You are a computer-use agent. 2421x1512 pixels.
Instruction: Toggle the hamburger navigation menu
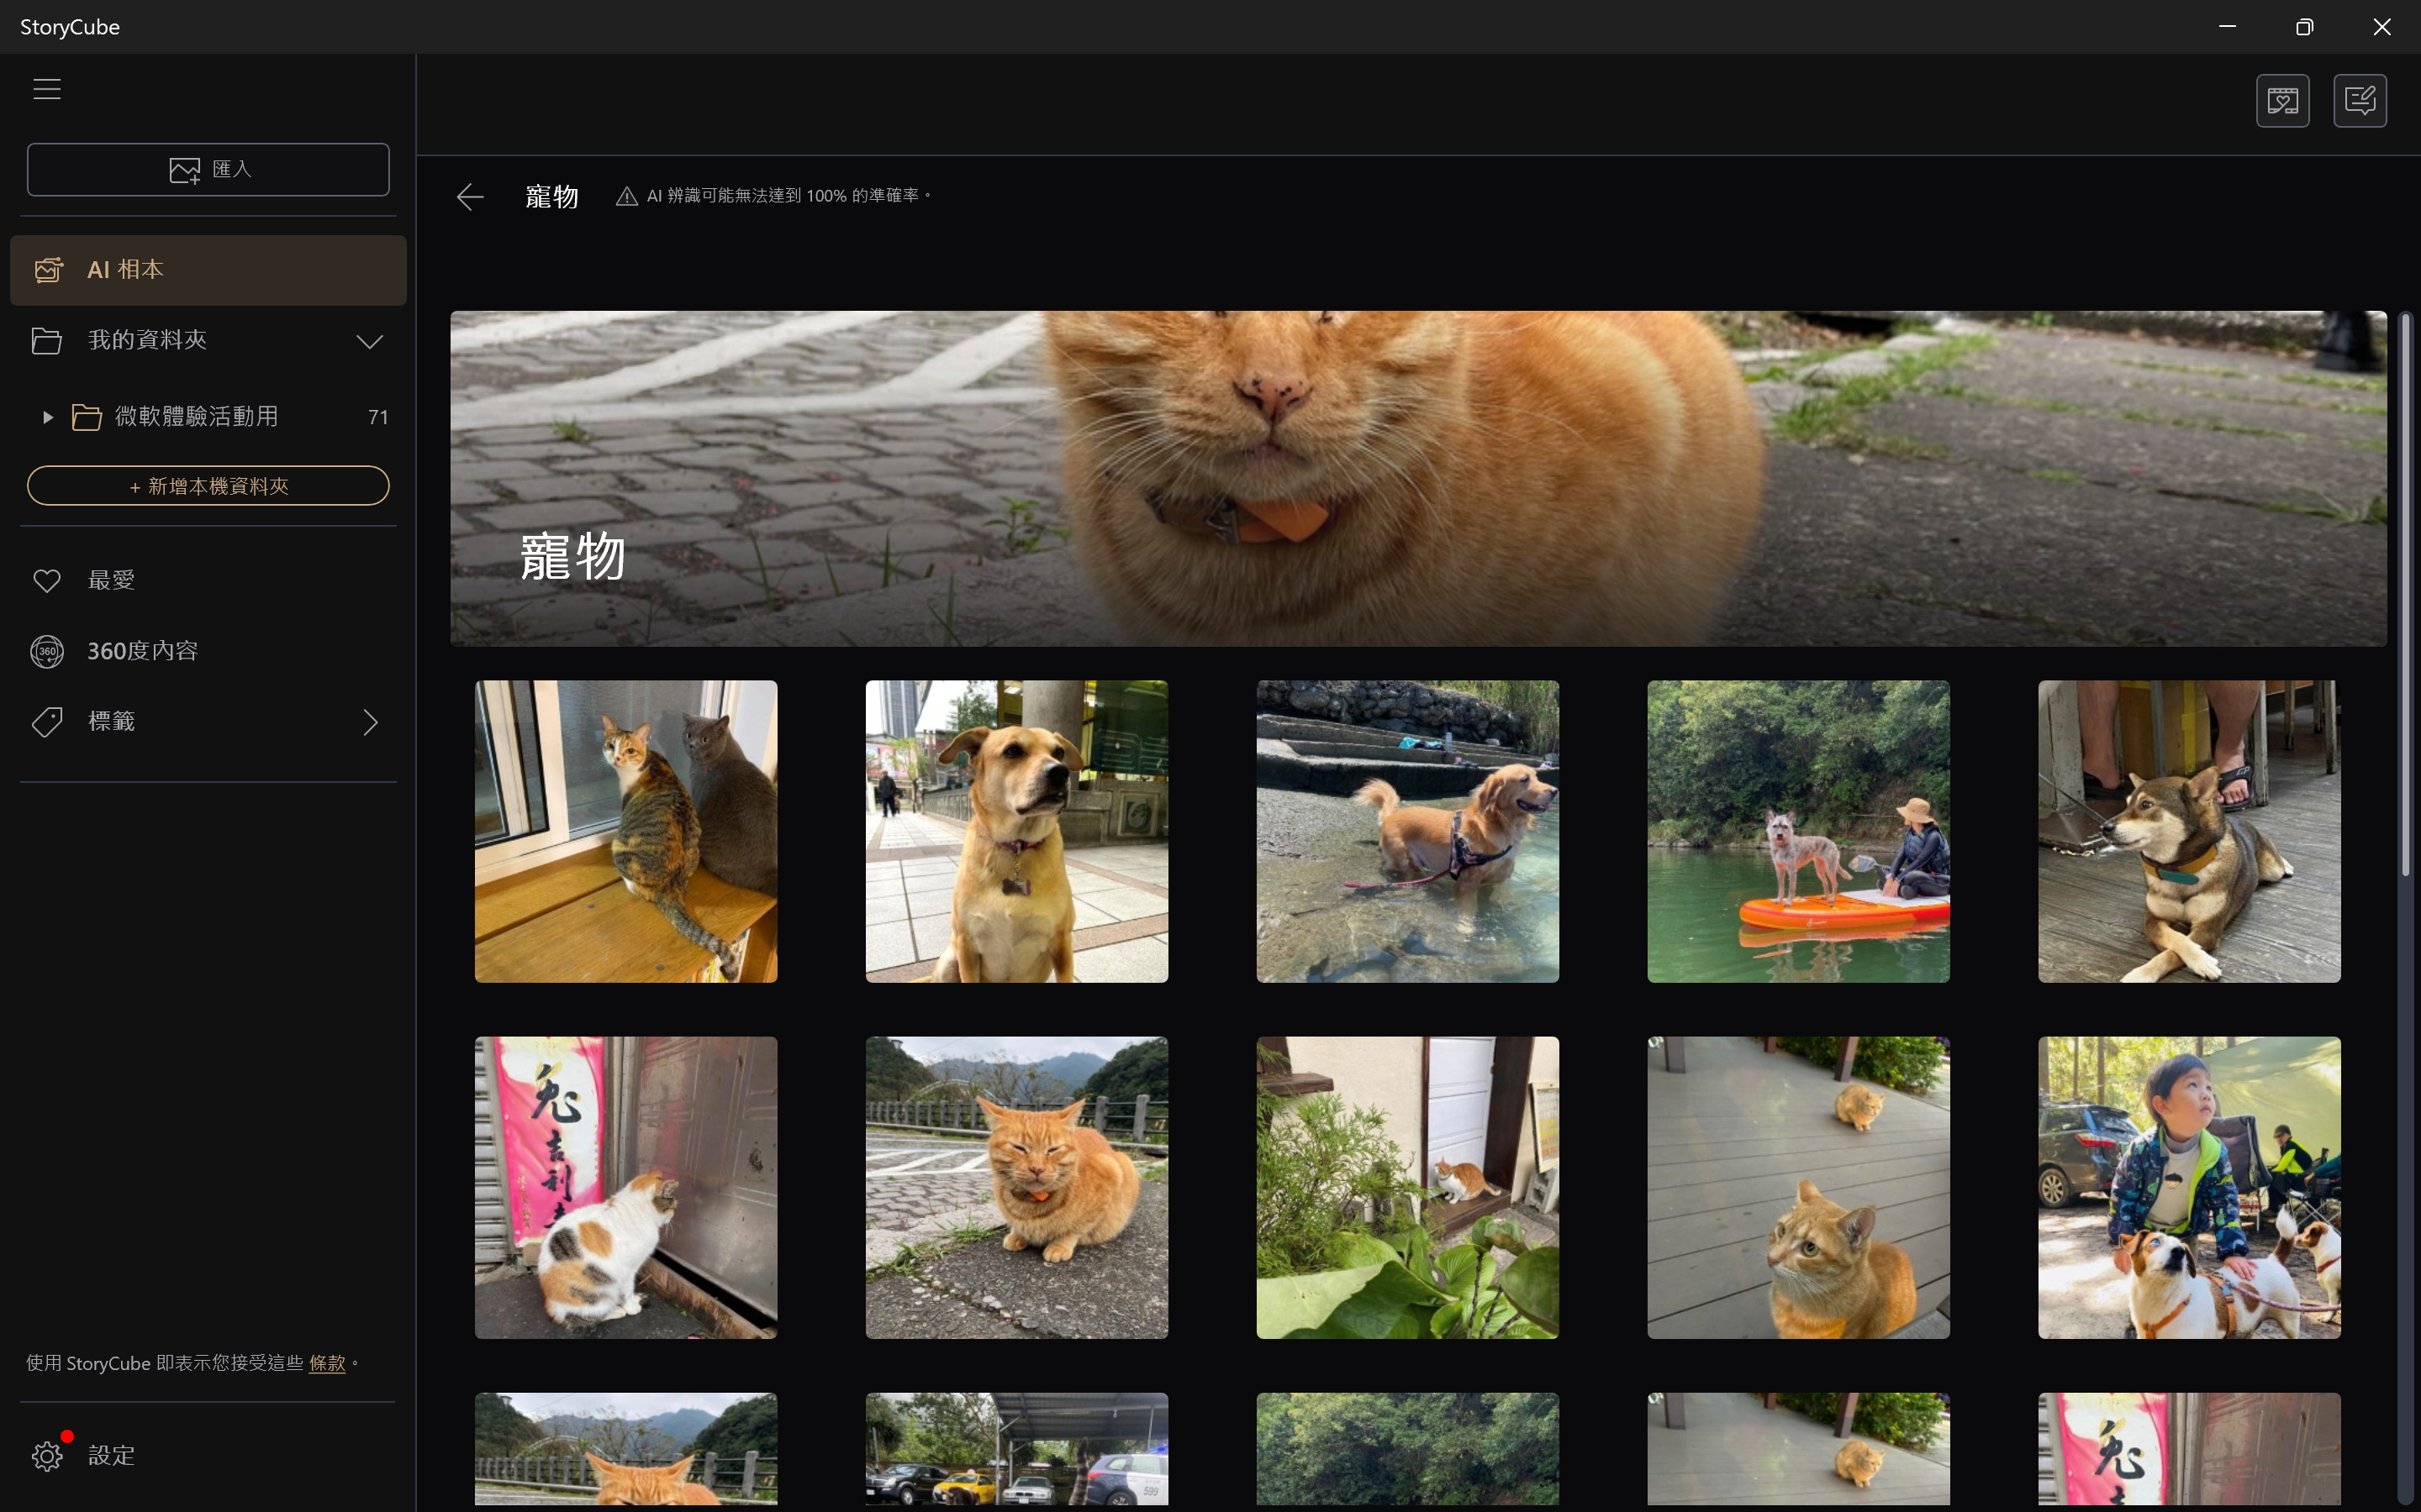tap(47, 89)
